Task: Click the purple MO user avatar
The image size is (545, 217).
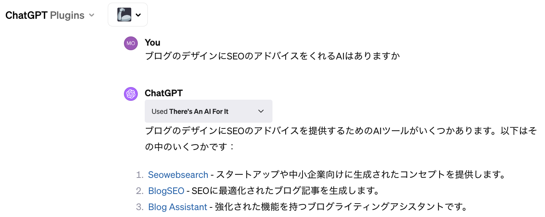Action: click(131, 43)
